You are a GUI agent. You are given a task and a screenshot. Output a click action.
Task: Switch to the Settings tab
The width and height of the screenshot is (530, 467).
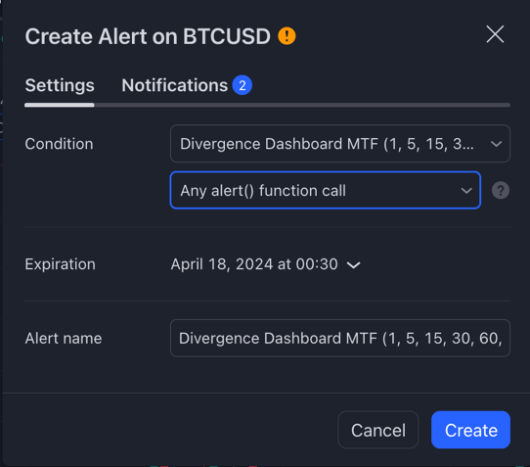tap(60, 85)
